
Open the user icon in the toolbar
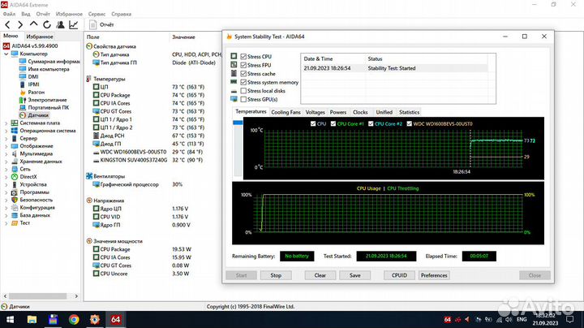pyautogui.click(x=60, y=25)
